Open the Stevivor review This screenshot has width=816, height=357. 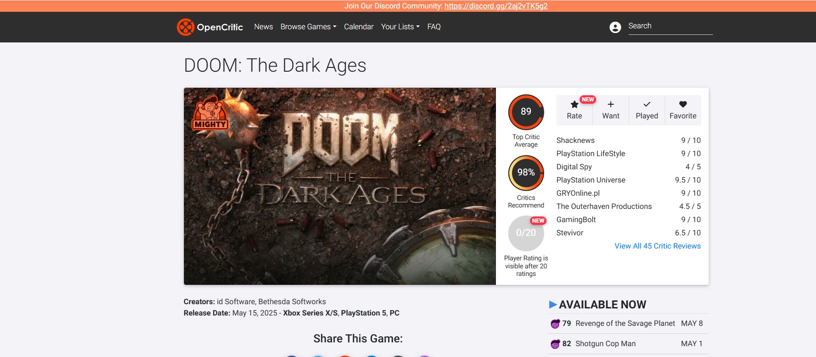tap(570, 233)
